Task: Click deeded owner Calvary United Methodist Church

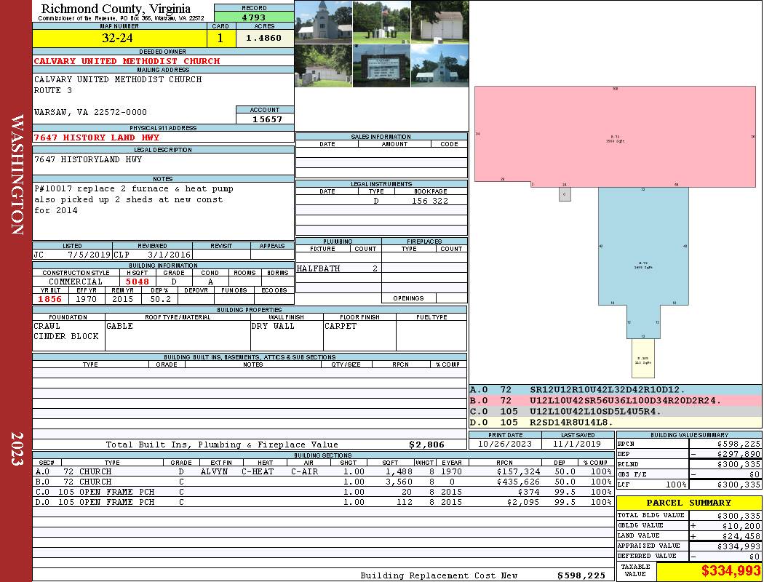Action: tap(127, 61)
